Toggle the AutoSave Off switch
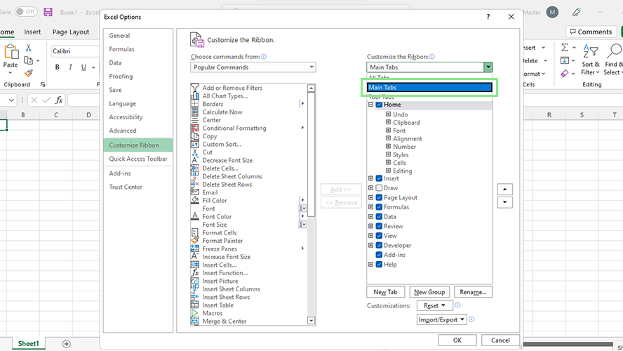Screen dimensions: 623x351 (26, 11)
